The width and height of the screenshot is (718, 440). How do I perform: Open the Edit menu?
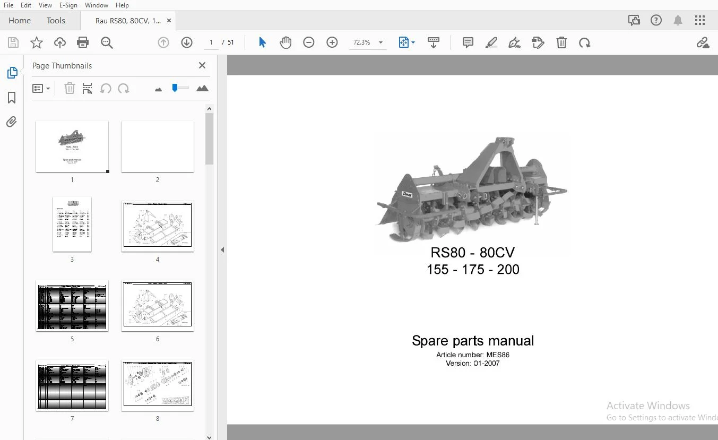coord(26,5)
